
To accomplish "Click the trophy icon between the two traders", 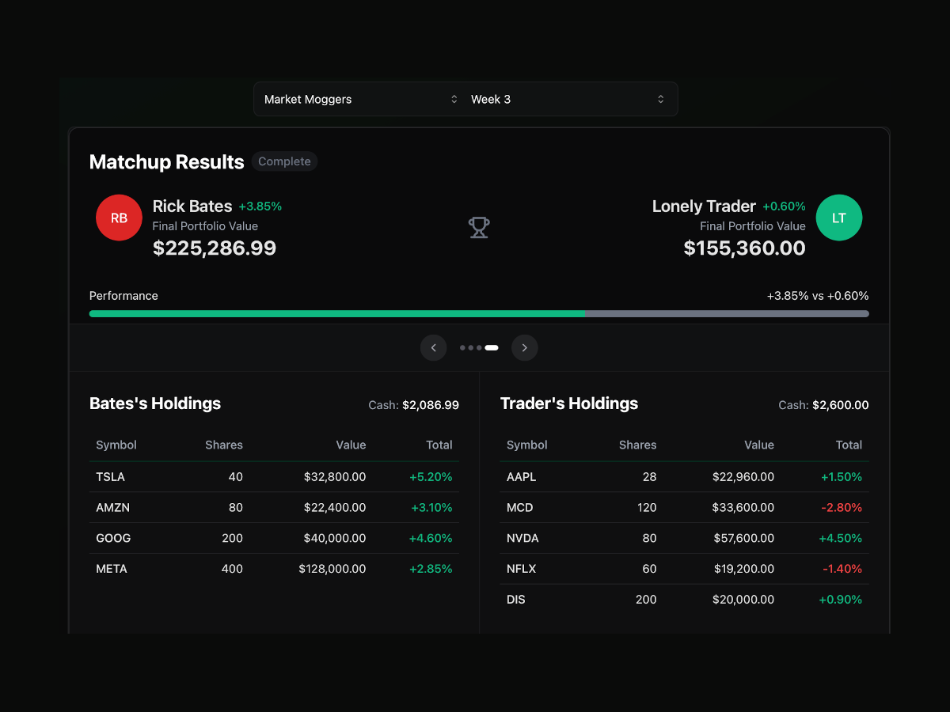I will (x=478, y=227).
